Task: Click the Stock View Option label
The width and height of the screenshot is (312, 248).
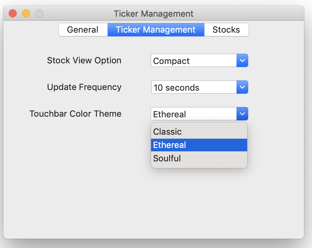Action: 84,61
